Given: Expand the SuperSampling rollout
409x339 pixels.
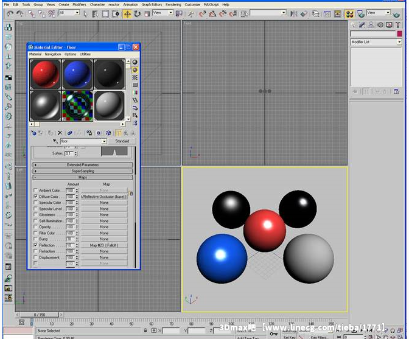Looking at the screenshot, I should (82, 171).
